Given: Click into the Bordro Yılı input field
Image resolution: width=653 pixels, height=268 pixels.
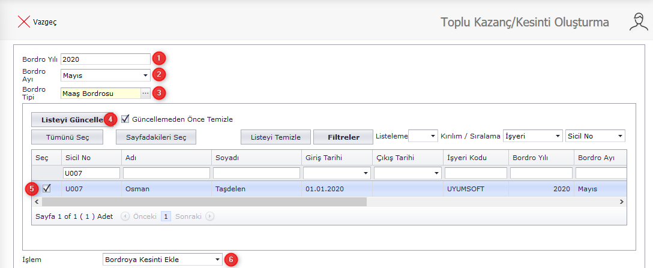Looking at the screenshot, I should coord(105,59).
